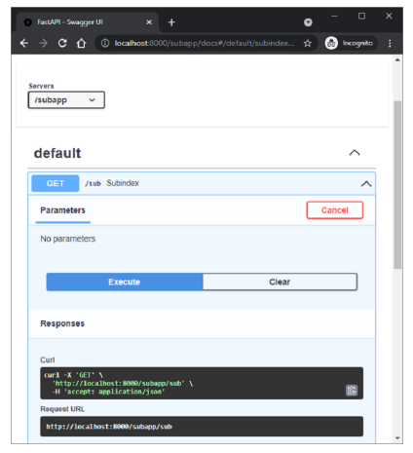This screenshot has width=413, height=453.
Task: Select the Parameters tab
Action: (x=62, y=210)
